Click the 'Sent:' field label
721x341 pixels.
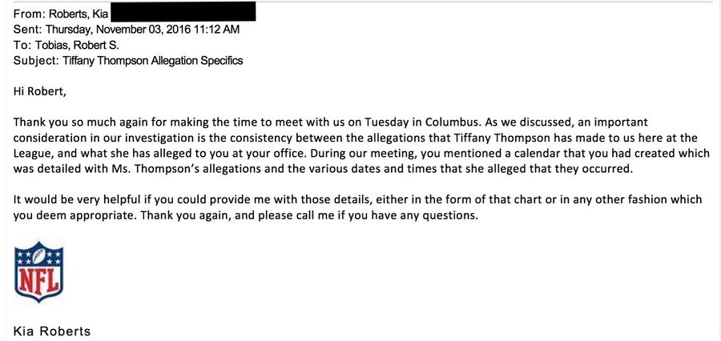click(28, 30)
